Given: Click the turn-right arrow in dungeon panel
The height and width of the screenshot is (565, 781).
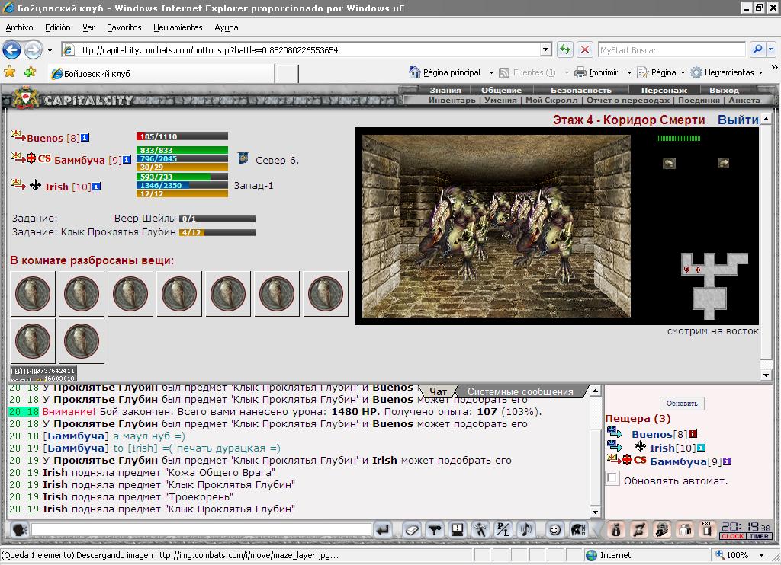Looking at the screenshot, I should 723,163.
